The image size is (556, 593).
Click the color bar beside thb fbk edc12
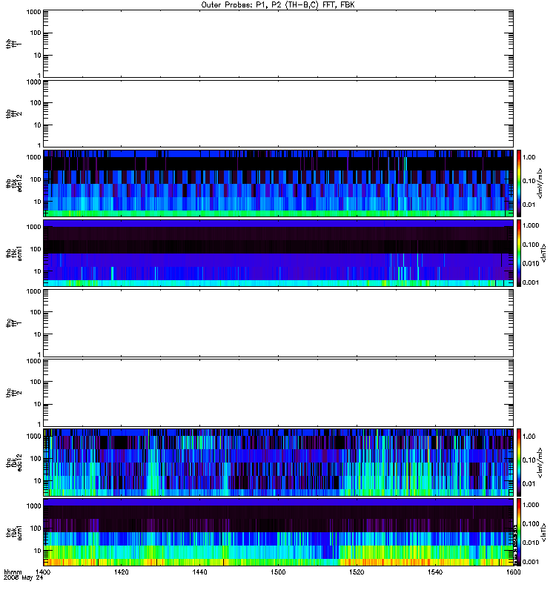click(x=519, y=183)
